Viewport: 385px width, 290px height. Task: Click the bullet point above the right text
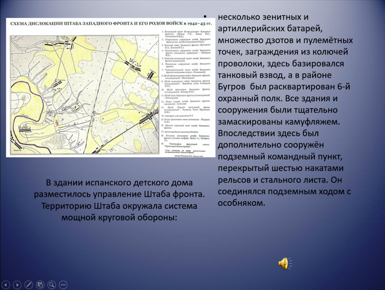(x=205, y=17)
